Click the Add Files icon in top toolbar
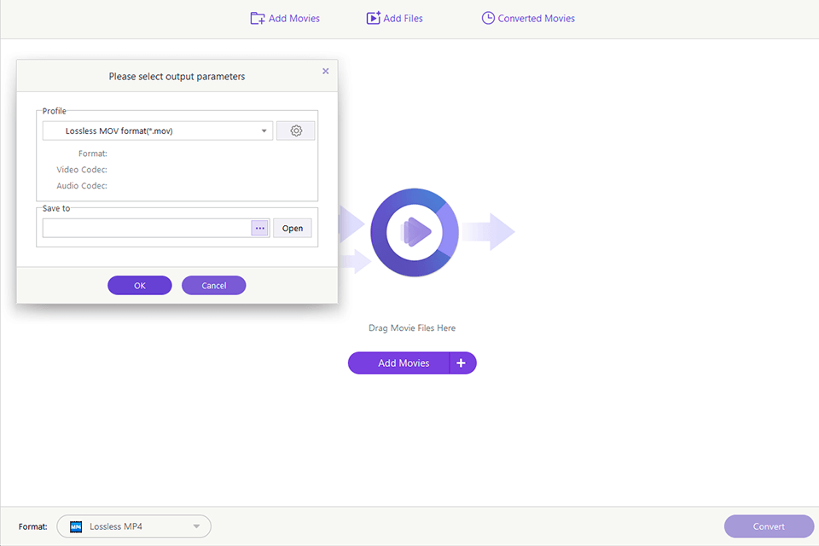 tap(373, 18)
